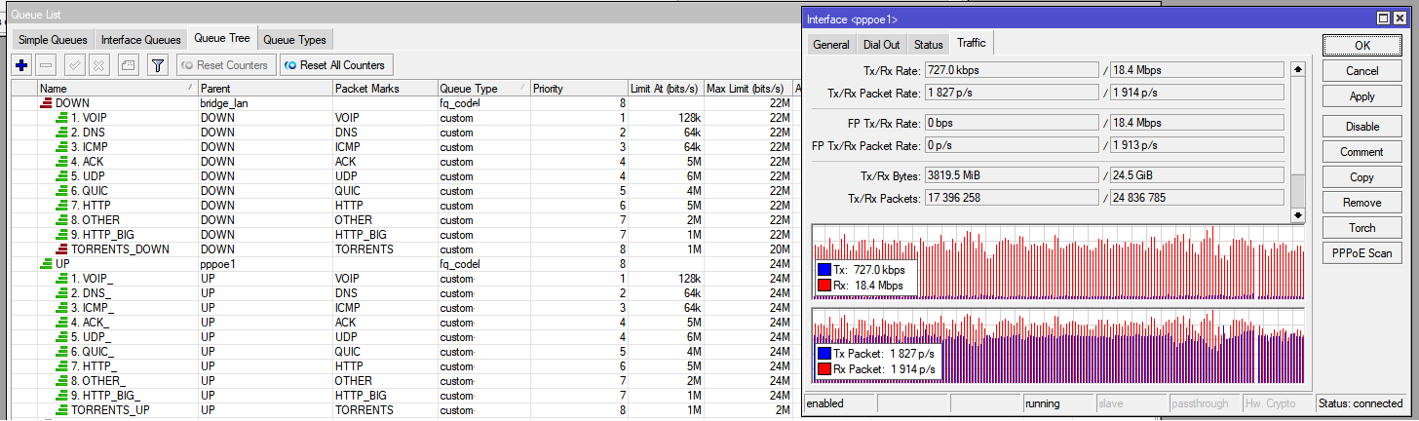Confirm with OK button

click(x=1362, y=45)
